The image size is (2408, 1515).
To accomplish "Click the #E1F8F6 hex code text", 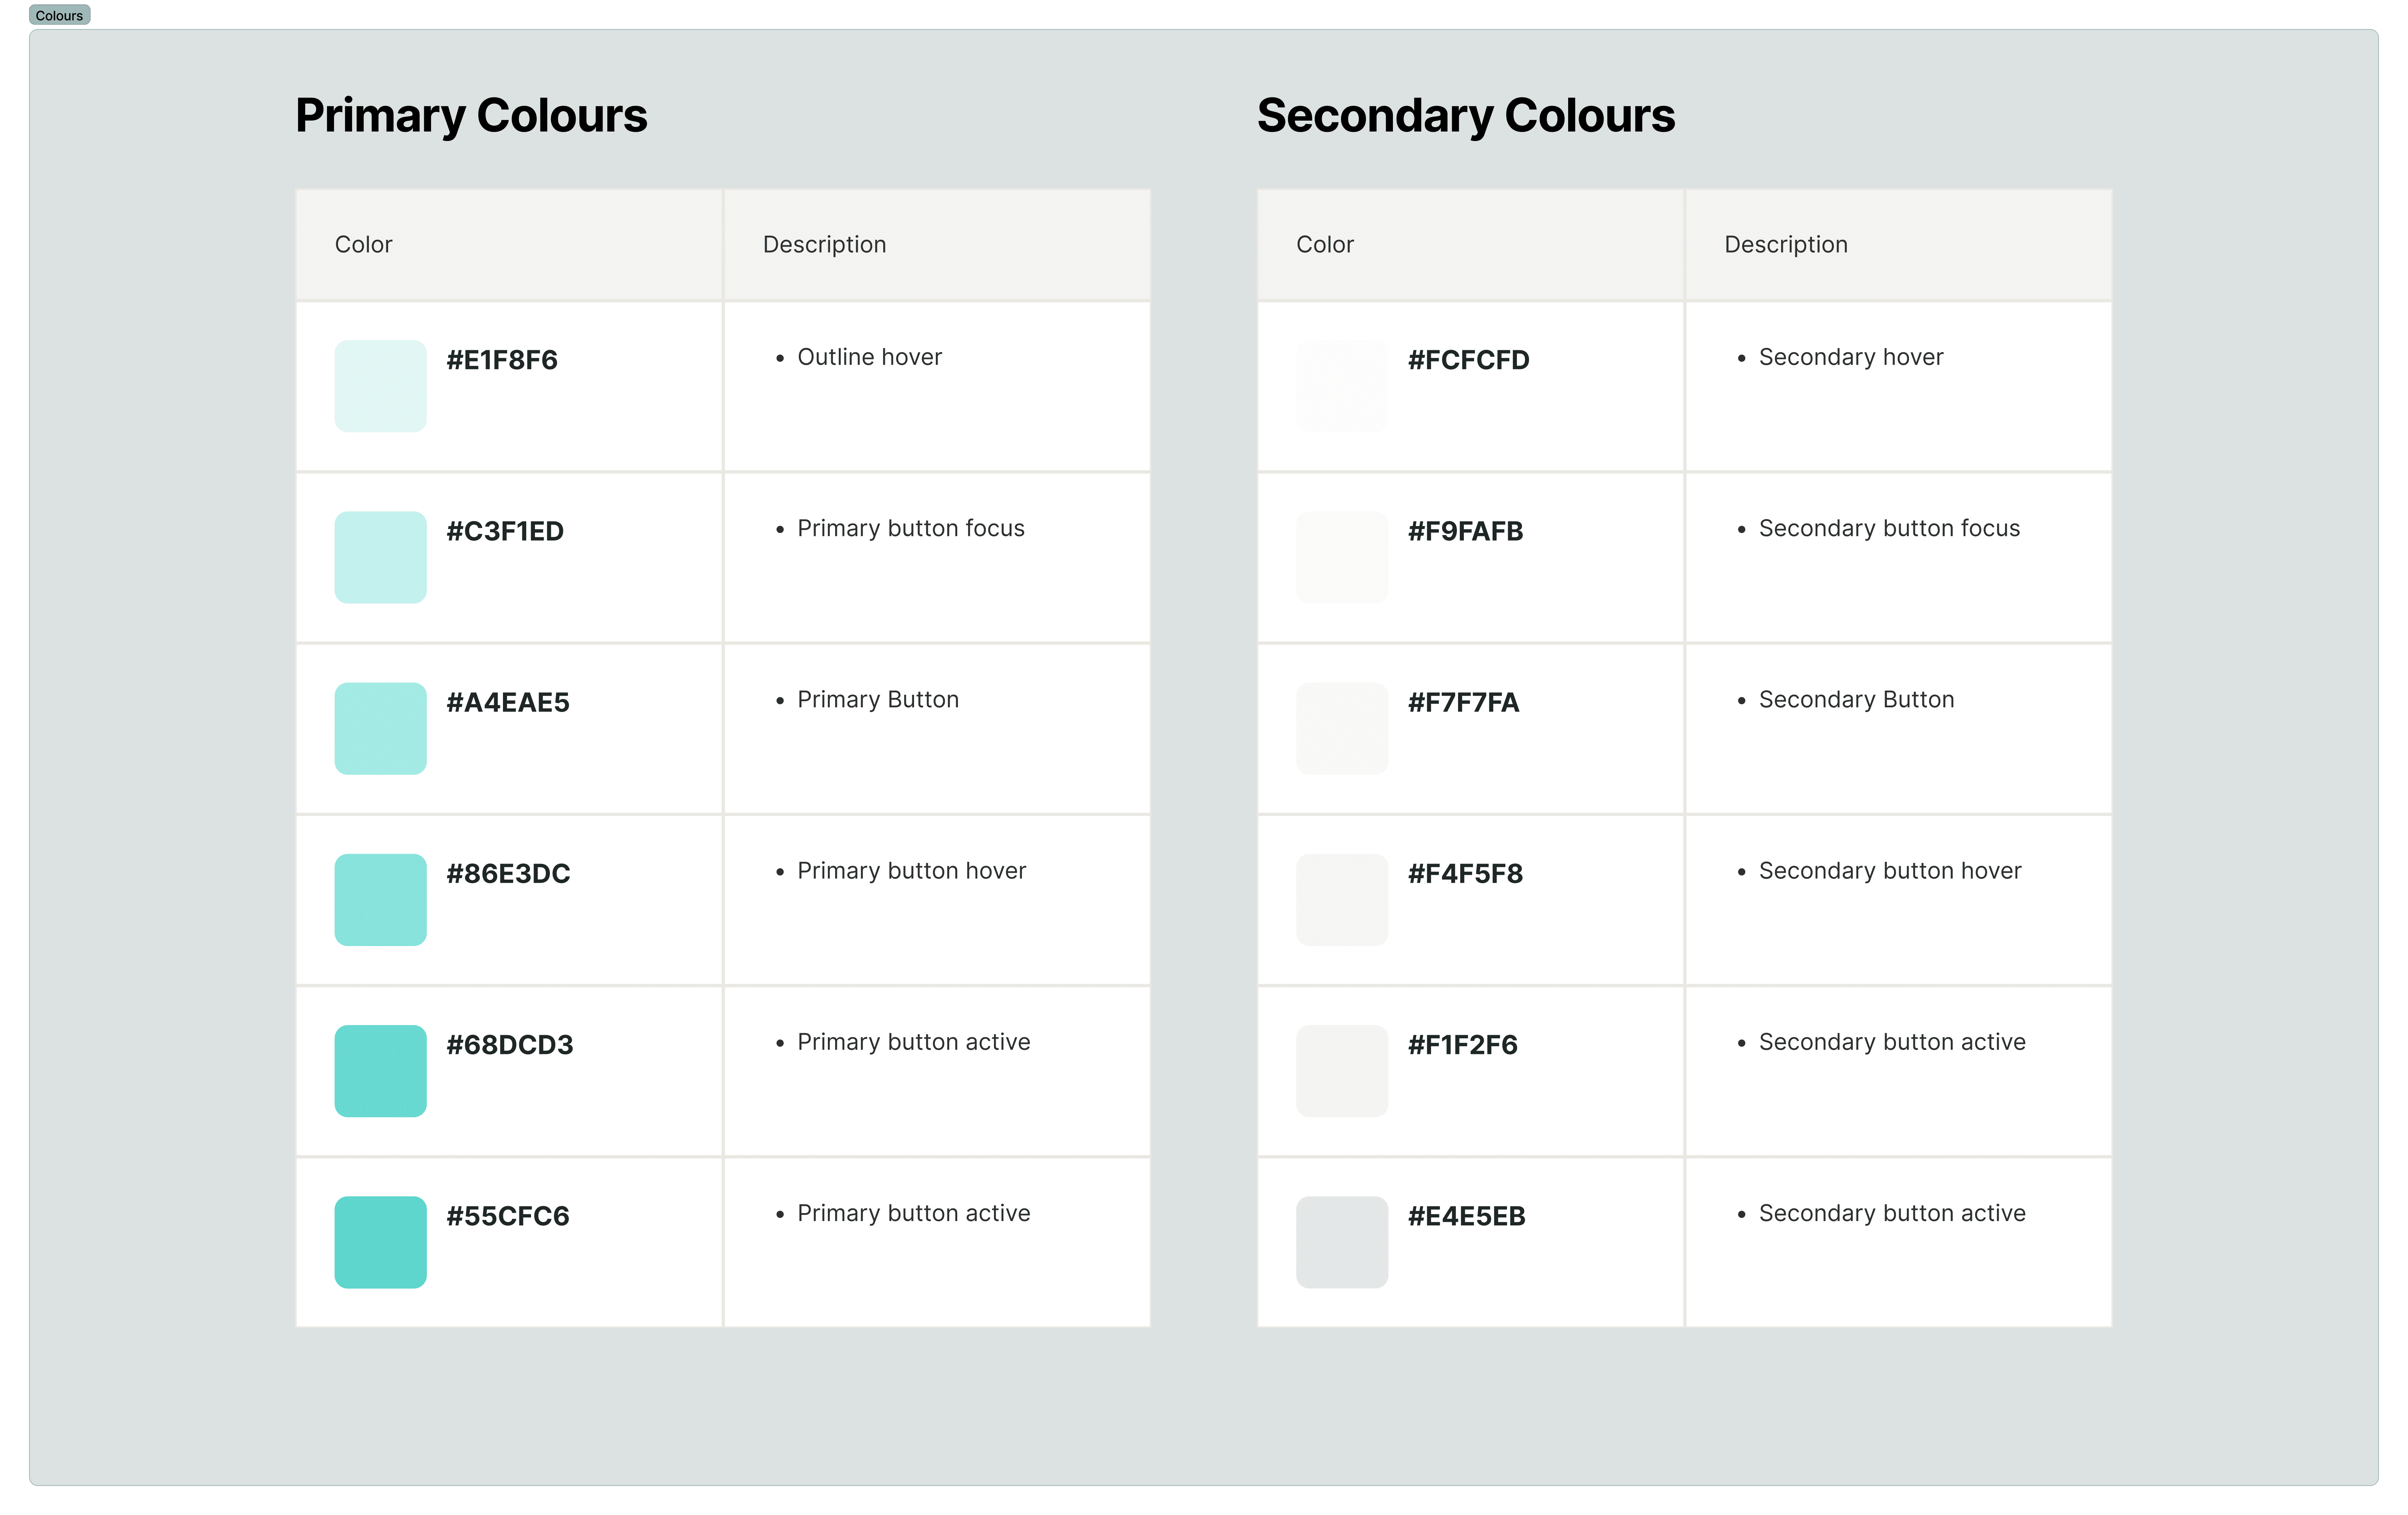I will pos(502,360).
